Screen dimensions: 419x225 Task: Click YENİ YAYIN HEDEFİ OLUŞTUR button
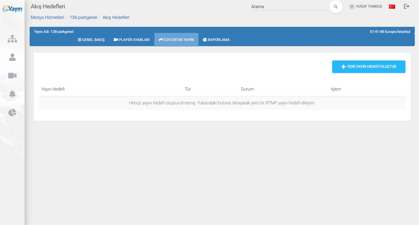pyautogui.click(x=369, y=67)
